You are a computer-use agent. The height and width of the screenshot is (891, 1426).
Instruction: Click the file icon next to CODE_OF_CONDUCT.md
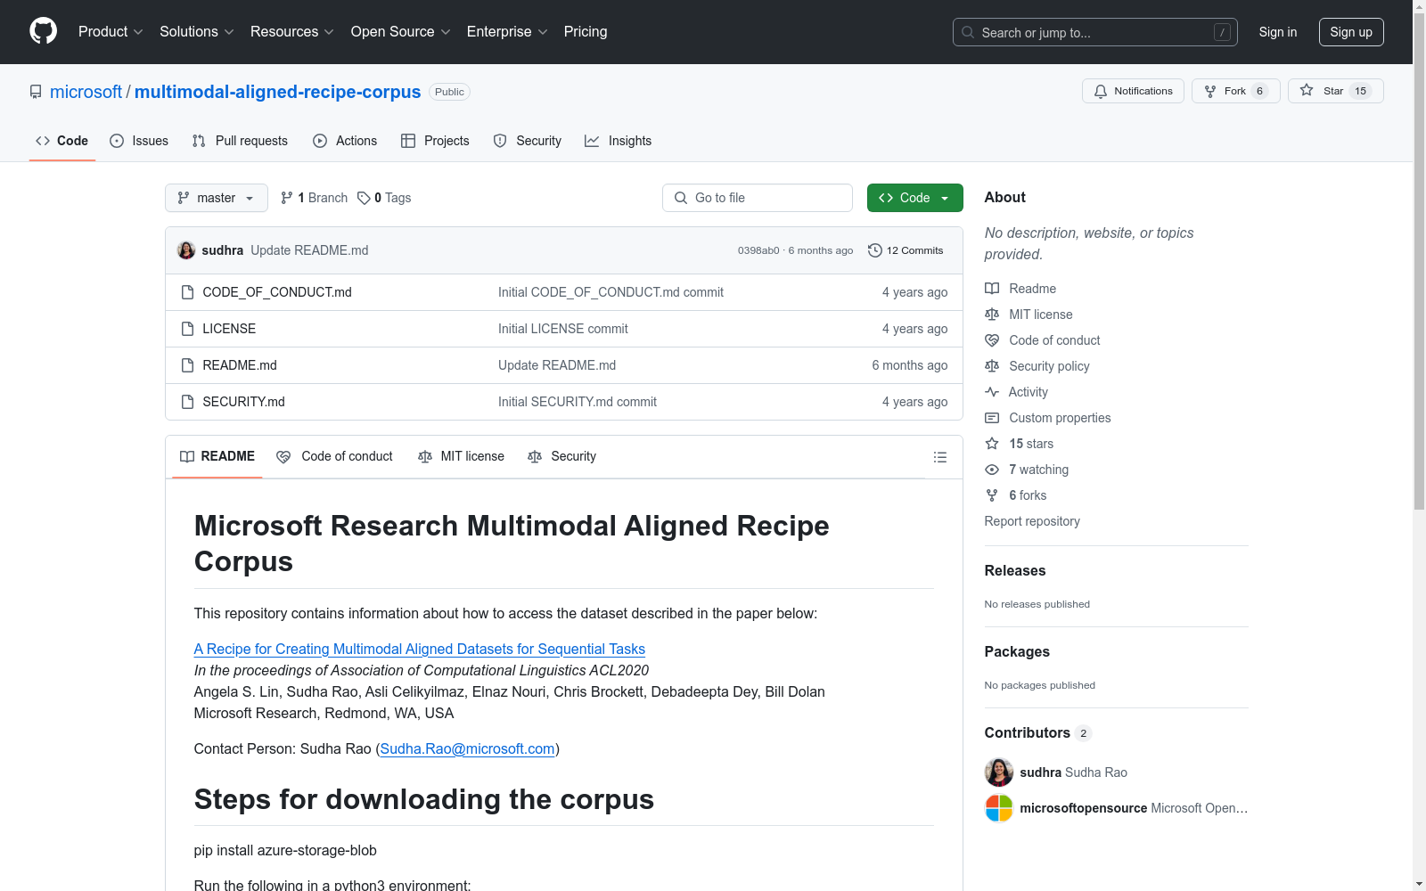click(x=187, y=292)
